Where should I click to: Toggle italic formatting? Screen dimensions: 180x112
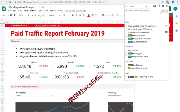pyautogui.click(x=76, y=15)
